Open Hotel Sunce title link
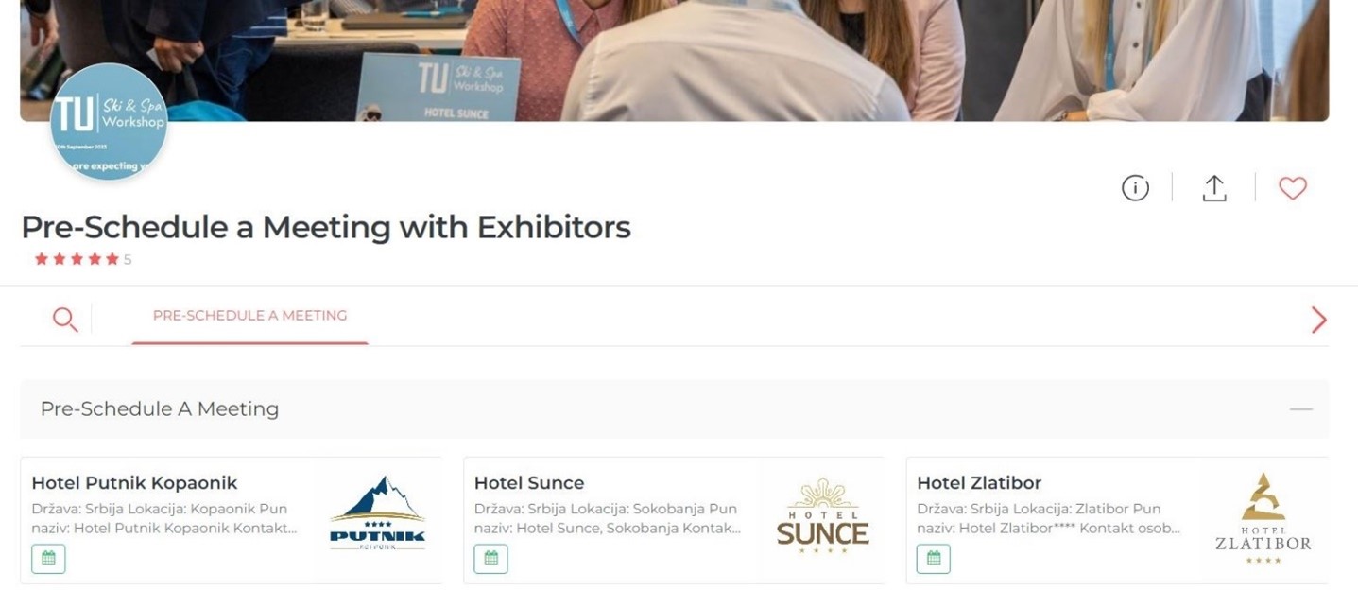Image resolution: width=1358 pixels, height=608 pixels. pos(529,483)
